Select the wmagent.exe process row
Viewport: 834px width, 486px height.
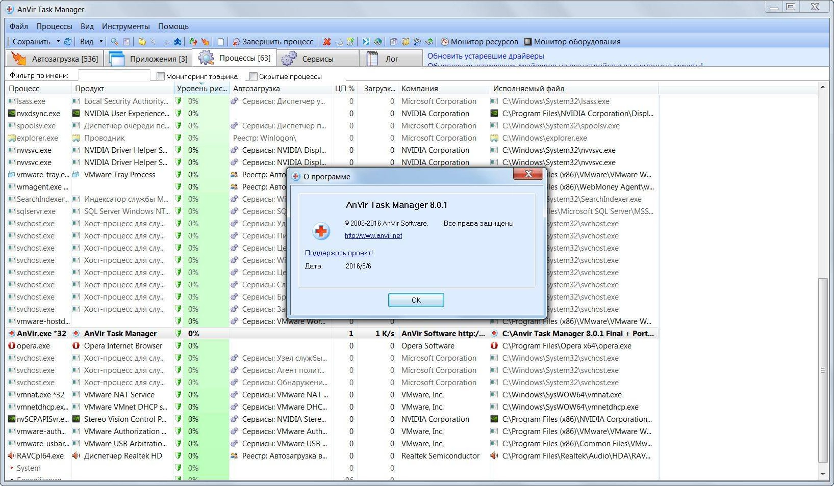point(332,187)
